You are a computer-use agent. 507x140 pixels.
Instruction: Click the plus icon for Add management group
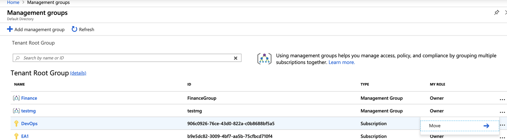pyautogui.click(x=10, y=29)
